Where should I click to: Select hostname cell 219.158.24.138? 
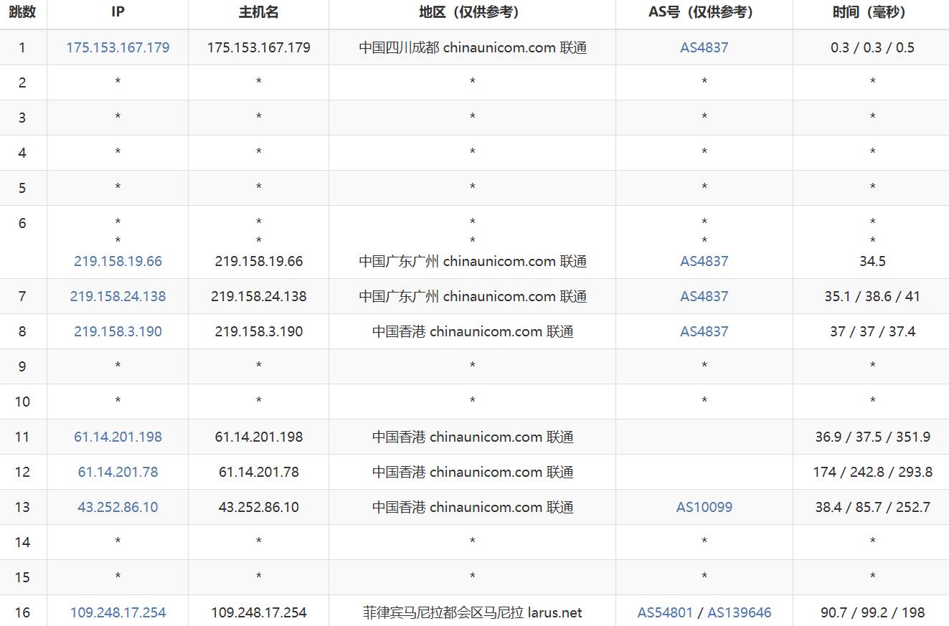pyautogui.click(x=258, y=296)
